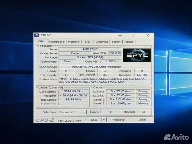Open the Socket #1 selection dropdown

pyautogui.click(x=73, y=112)
